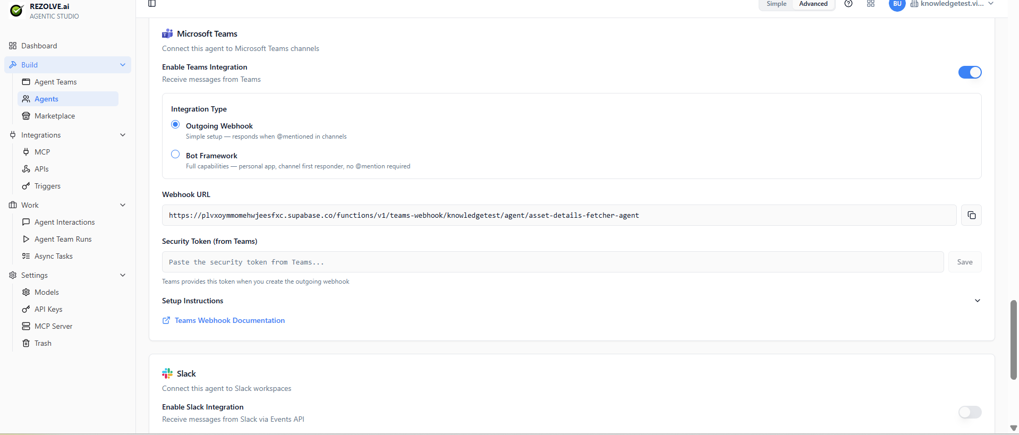Click the Slack logo icon
Viewport: 1019px width, 435px height.
pos(167,373)
